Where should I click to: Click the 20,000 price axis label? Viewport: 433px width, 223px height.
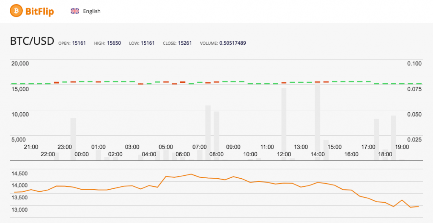(20, 63)
